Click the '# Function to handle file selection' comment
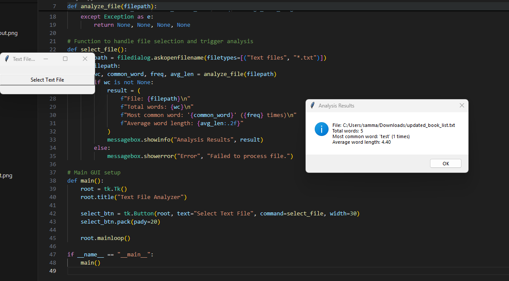The height and width of the screenshot is (281, 509). click(x=160, y=41)
